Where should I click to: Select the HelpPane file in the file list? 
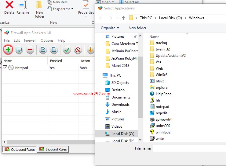coord(161,94)
